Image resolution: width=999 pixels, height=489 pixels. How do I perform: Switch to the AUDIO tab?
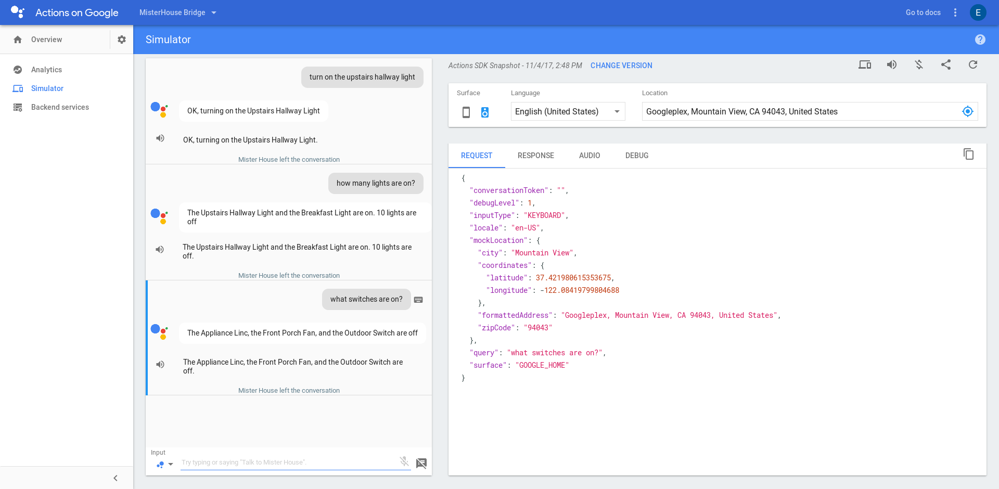click(590, 156)
